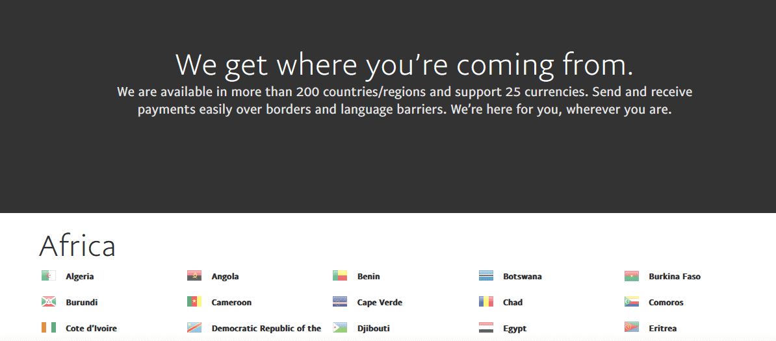Click the Djibouti flag icon

tap(340, 328)
